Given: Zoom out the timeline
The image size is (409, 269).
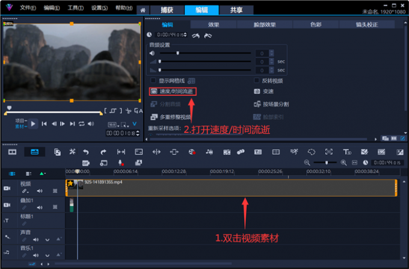Looking at the screenshot, I should tap(307, 163).
